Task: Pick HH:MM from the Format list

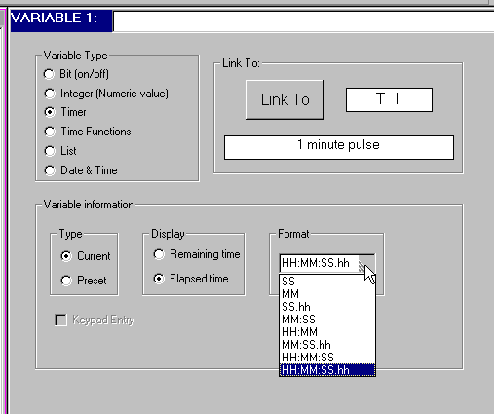Action: click(x=327, y=332)
